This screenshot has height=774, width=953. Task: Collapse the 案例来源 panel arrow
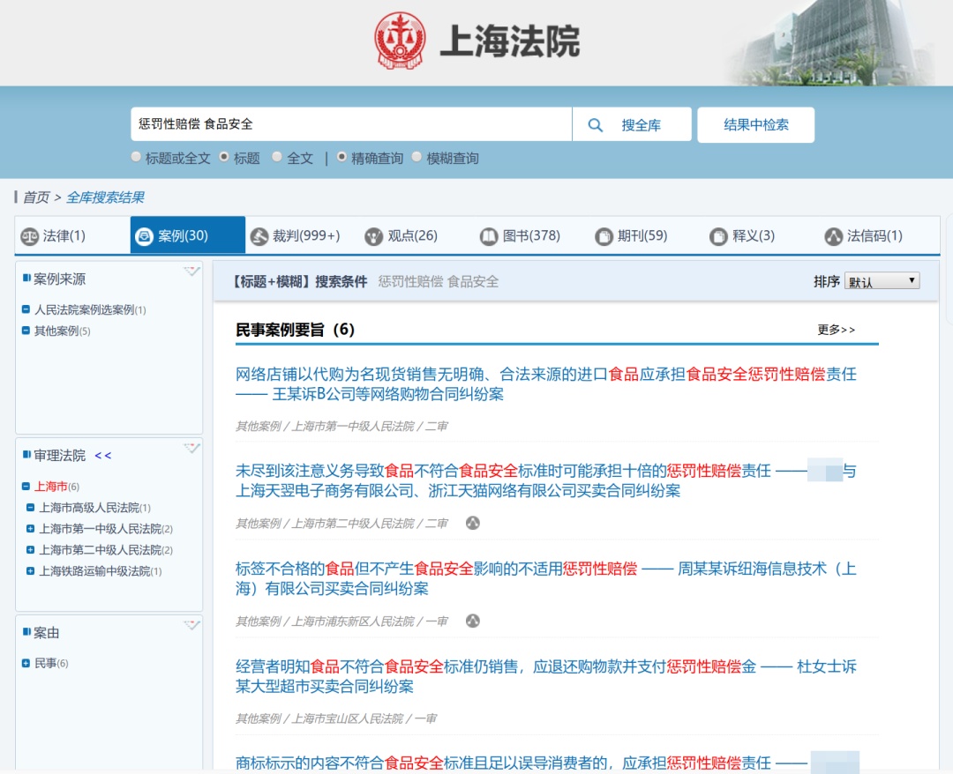[191, 272]
